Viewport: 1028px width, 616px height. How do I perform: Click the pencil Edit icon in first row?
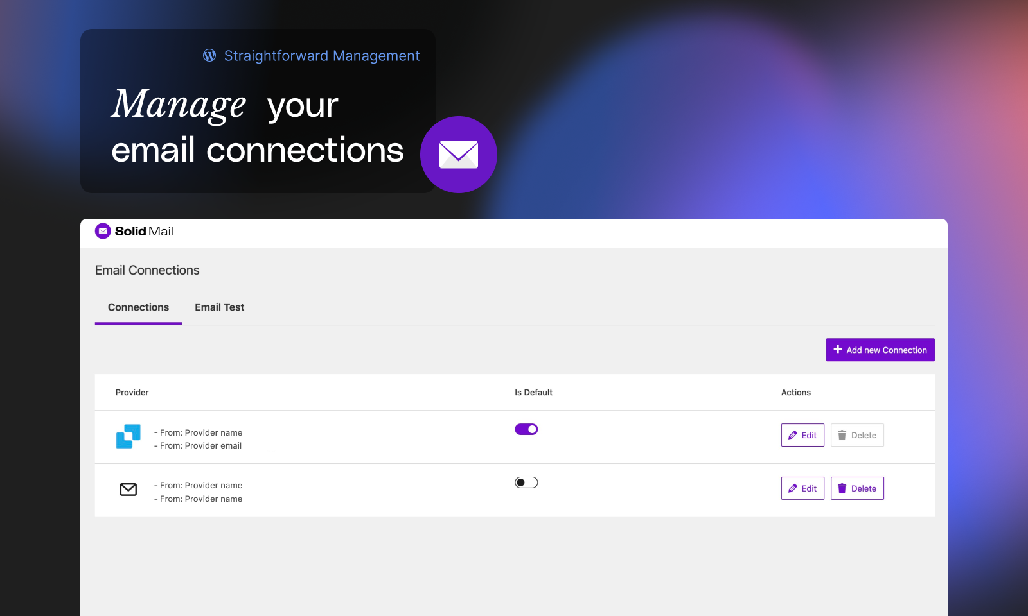click(793, 435)
